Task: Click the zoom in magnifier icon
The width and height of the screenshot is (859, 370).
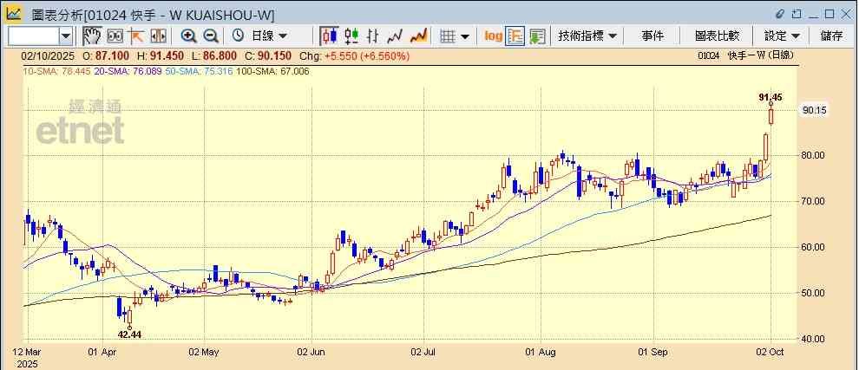Action: 188,36
